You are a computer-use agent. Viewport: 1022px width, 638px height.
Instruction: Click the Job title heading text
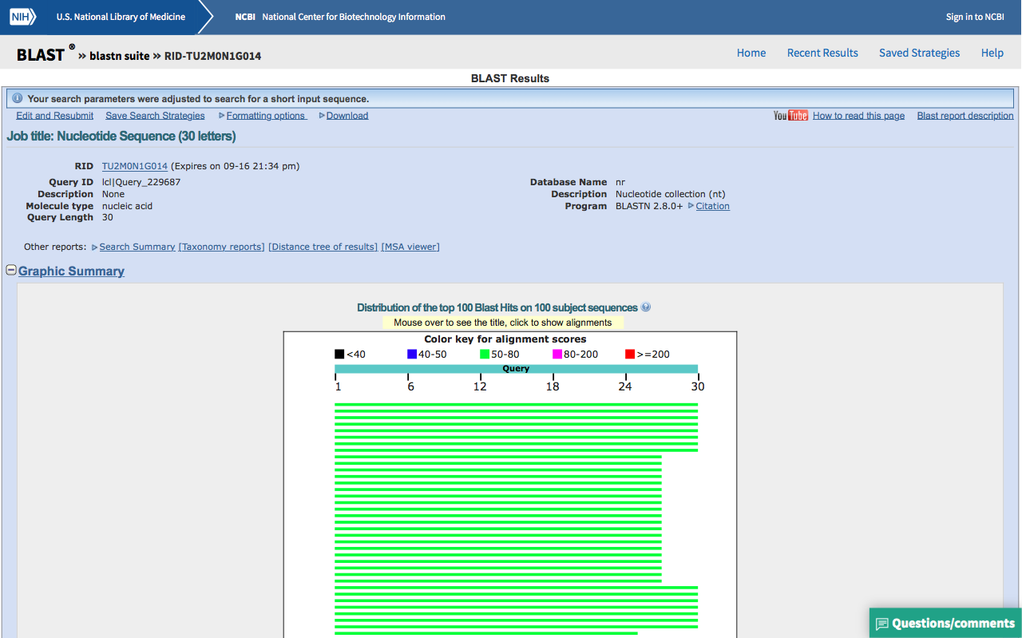click(121, 137)
